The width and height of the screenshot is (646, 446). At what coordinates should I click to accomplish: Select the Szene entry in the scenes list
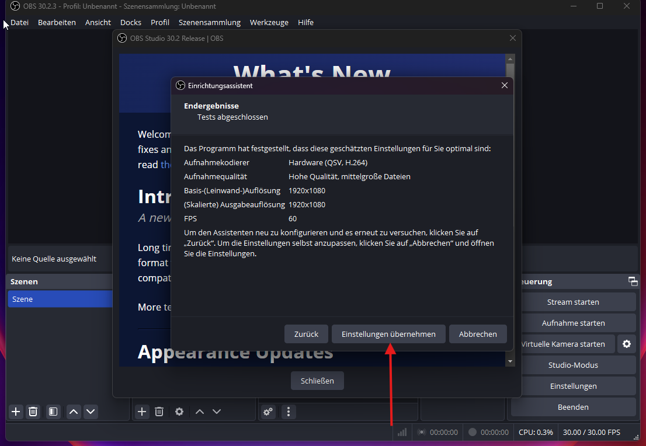coord(60,299)
